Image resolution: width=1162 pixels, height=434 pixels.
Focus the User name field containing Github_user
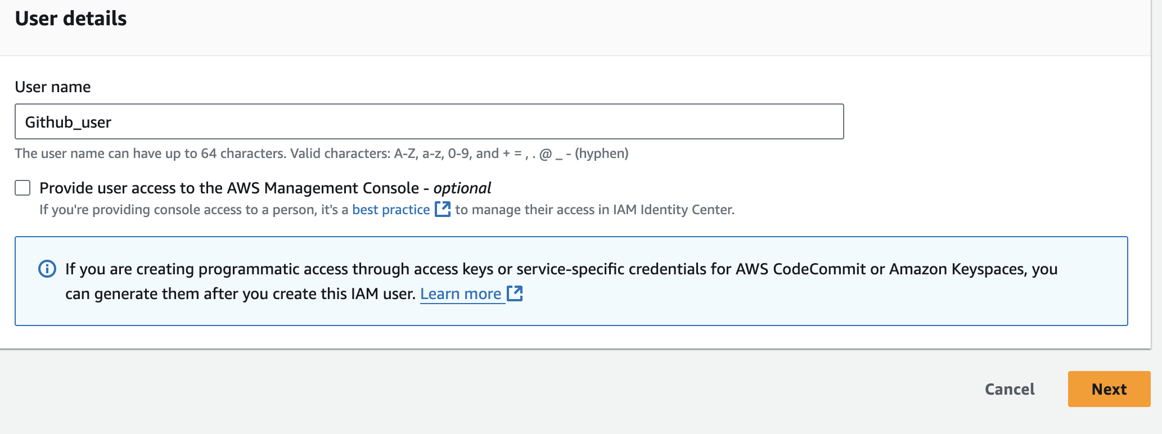click(429, 121)
